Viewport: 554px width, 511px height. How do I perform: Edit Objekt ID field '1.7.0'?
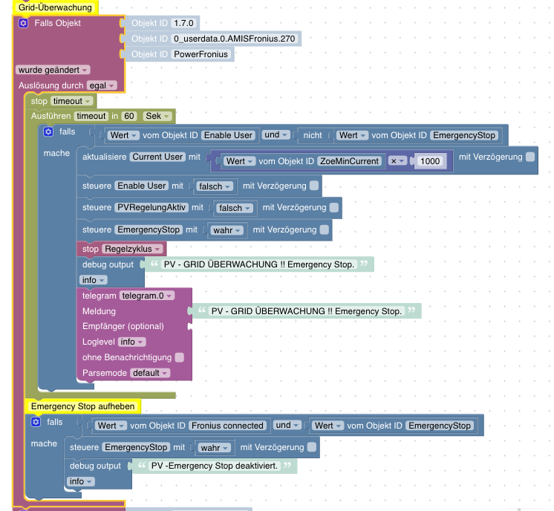(x=183, y=23)
